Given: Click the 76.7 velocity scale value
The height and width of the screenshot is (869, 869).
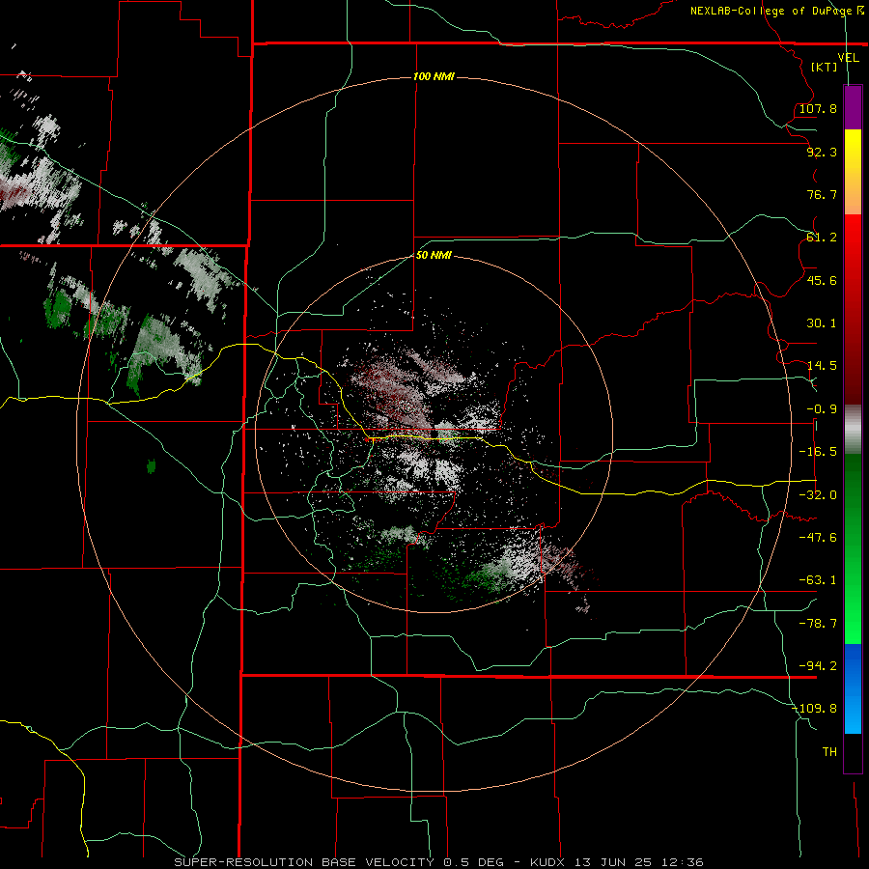Looking at the screenshot, I should pos(822,194).
